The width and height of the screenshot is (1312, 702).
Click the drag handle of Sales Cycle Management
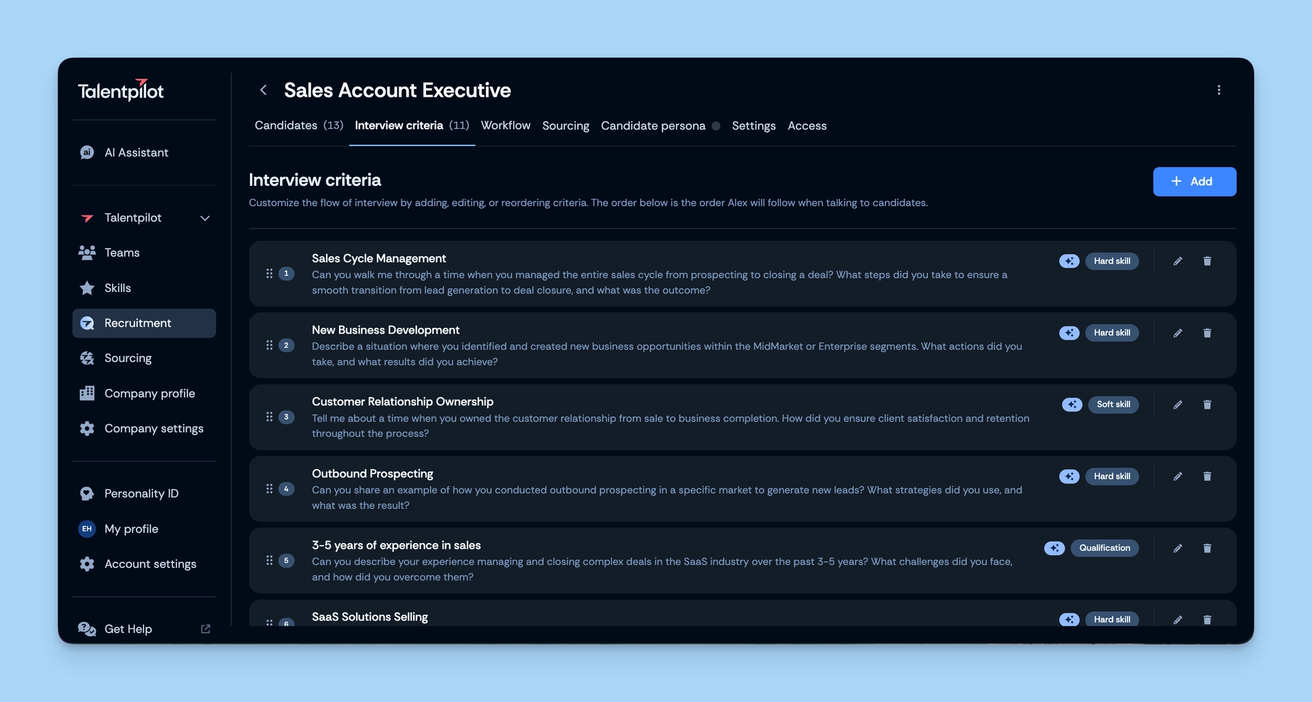269,273
